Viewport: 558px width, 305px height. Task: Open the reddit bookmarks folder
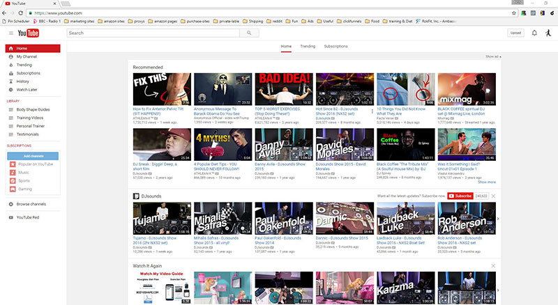pos(274,22)
